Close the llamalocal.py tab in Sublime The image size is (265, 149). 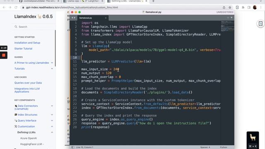pyautogui.click(x=106, y=18)
